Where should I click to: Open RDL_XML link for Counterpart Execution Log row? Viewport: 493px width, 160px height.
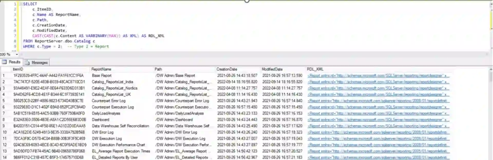click(378, 107)
